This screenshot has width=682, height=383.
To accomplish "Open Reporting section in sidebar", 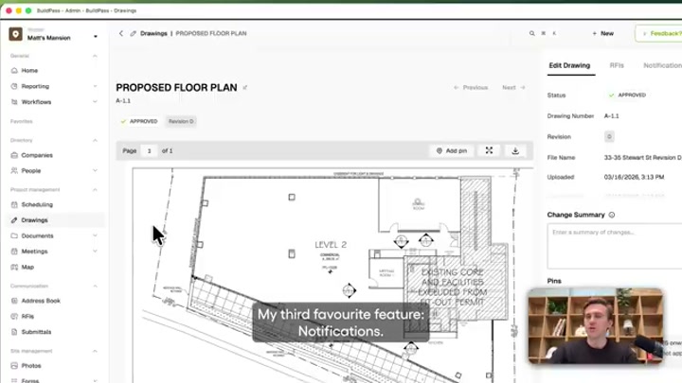I will 35,86.
